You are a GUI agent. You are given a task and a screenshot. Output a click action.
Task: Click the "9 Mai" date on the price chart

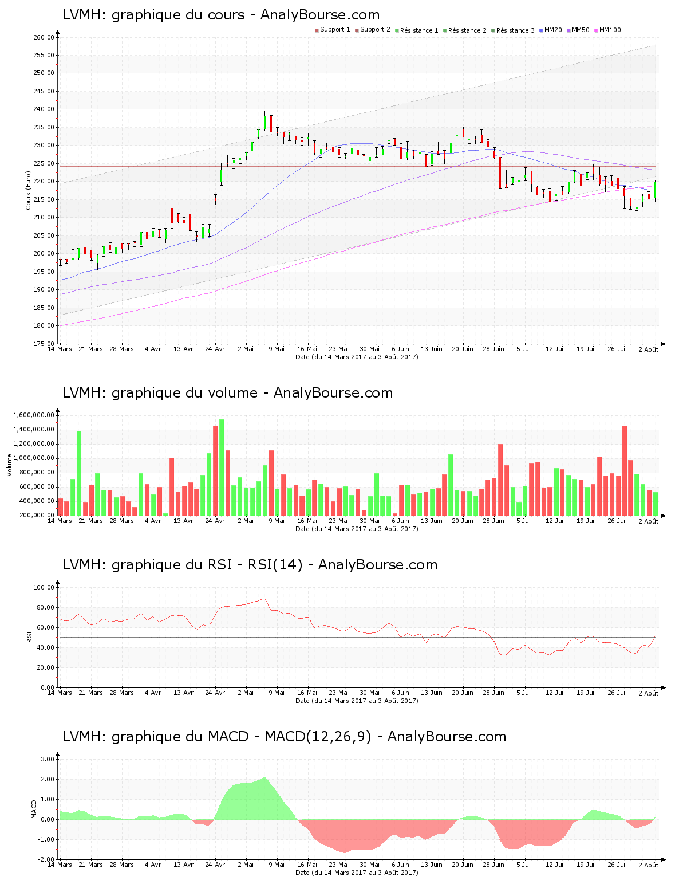(277, 349)
